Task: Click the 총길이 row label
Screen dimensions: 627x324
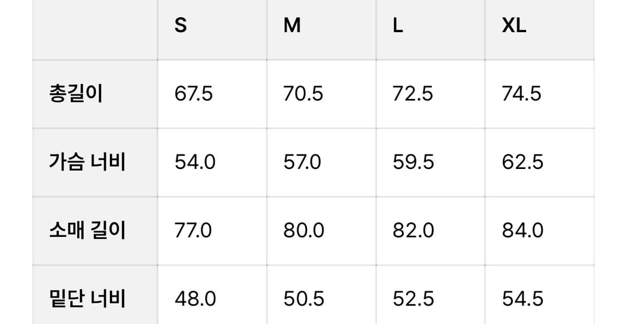Action: point(76,94)
